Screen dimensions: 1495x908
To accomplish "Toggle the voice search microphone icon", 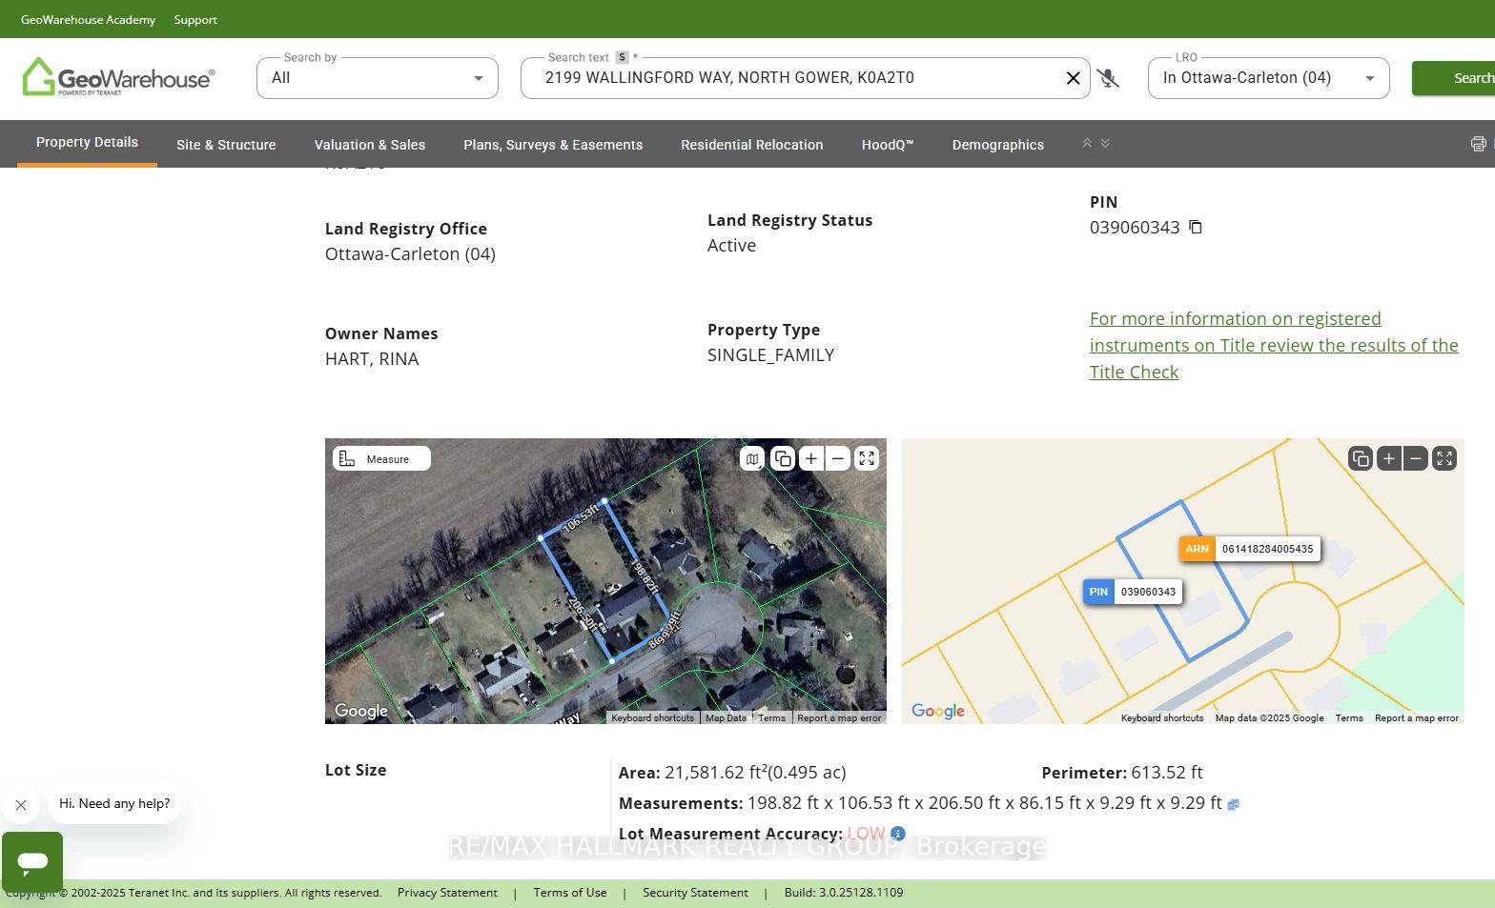I will point(1108,78).
